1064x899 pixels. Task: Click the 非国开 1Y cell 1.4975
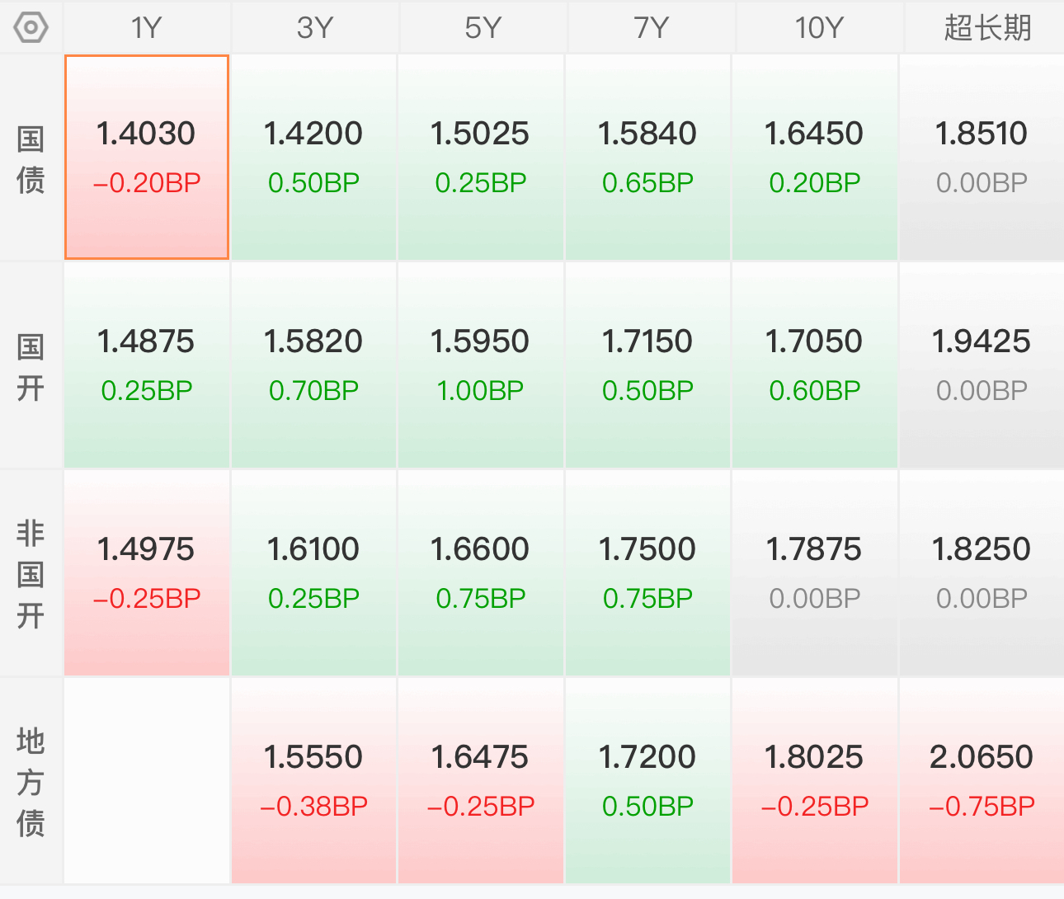pos(147,573)
